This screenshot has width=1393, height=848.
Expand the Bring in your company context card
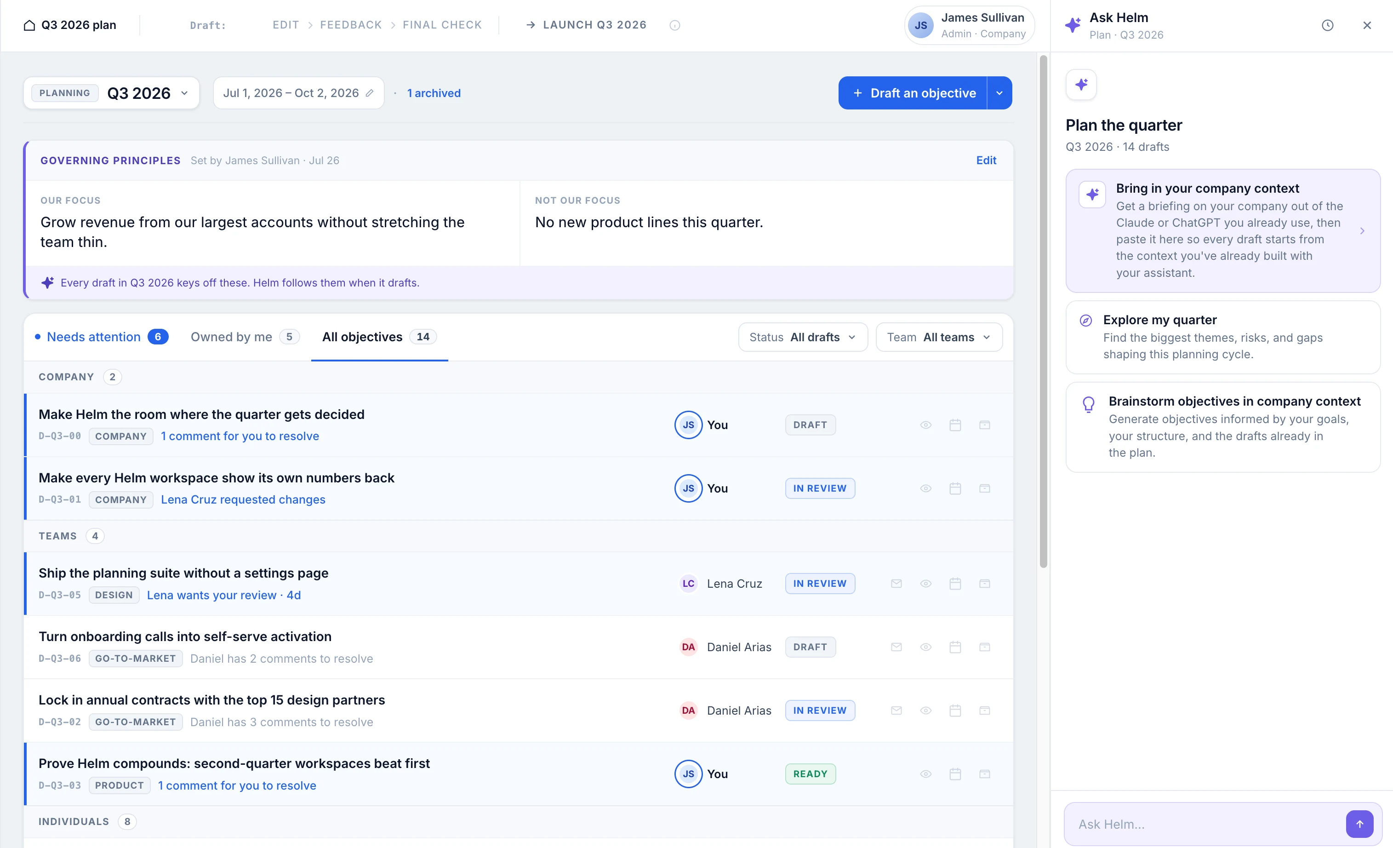[1223, 231]
